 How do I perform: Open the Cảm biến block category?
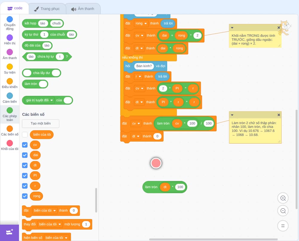pos(10,98)
